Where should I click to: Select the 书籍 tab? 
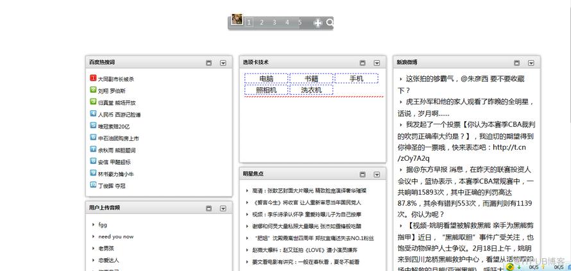(311, 79)
